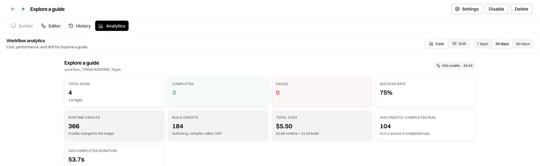
Task: Switch analytics view to Drift
Action: pyautogui.click(x=459, y=43)
